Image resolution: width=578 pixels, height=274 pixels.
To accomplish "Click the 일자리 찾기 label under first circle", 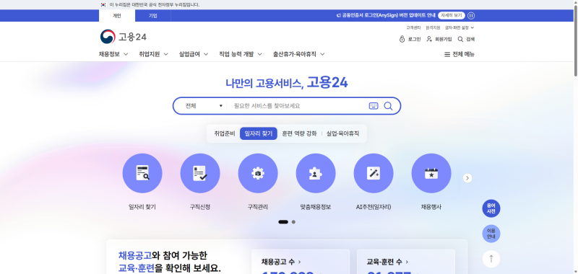I will coord(142,207).
